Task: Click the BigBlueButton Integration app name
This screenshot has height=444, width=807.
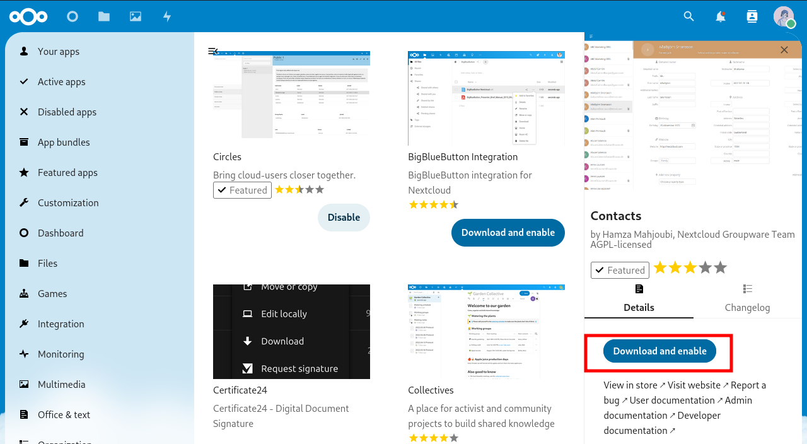Action: pos(463,157)
